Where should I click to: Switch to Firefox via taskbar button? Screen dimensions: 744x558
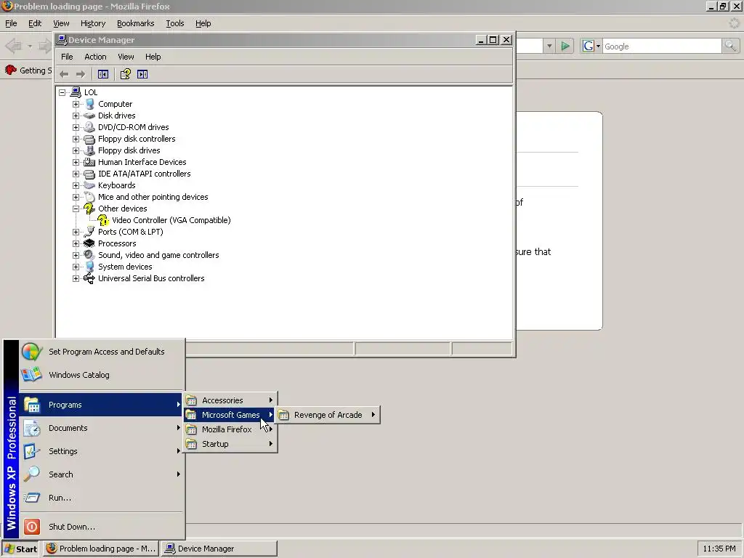(101, 549)
